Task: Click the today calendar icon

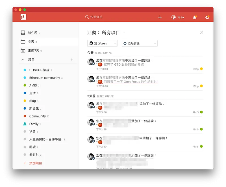Action: pos(23,41)
